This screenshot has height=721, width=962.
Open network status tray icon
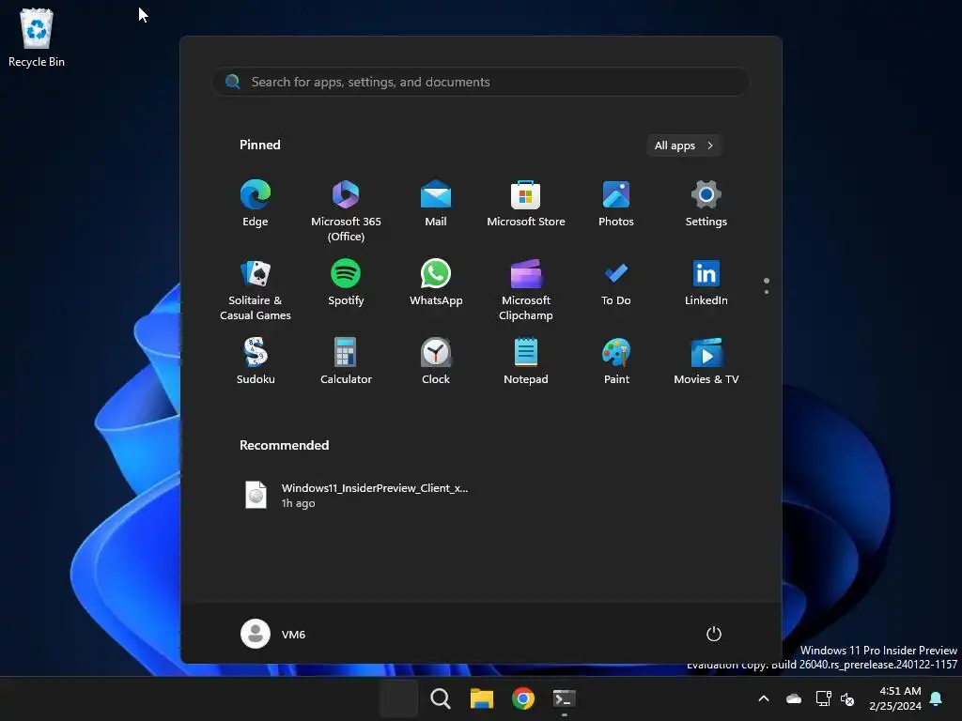pos(823,698)
